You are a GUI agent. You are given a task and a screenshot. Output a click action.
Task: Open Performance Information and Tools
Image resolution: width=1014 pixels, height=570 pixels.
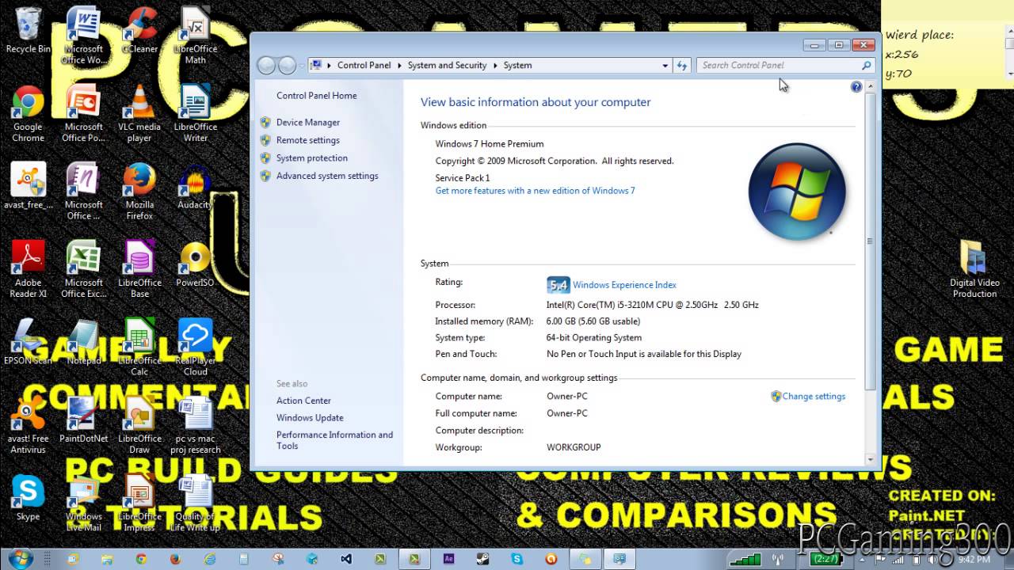tap(334, 440)
